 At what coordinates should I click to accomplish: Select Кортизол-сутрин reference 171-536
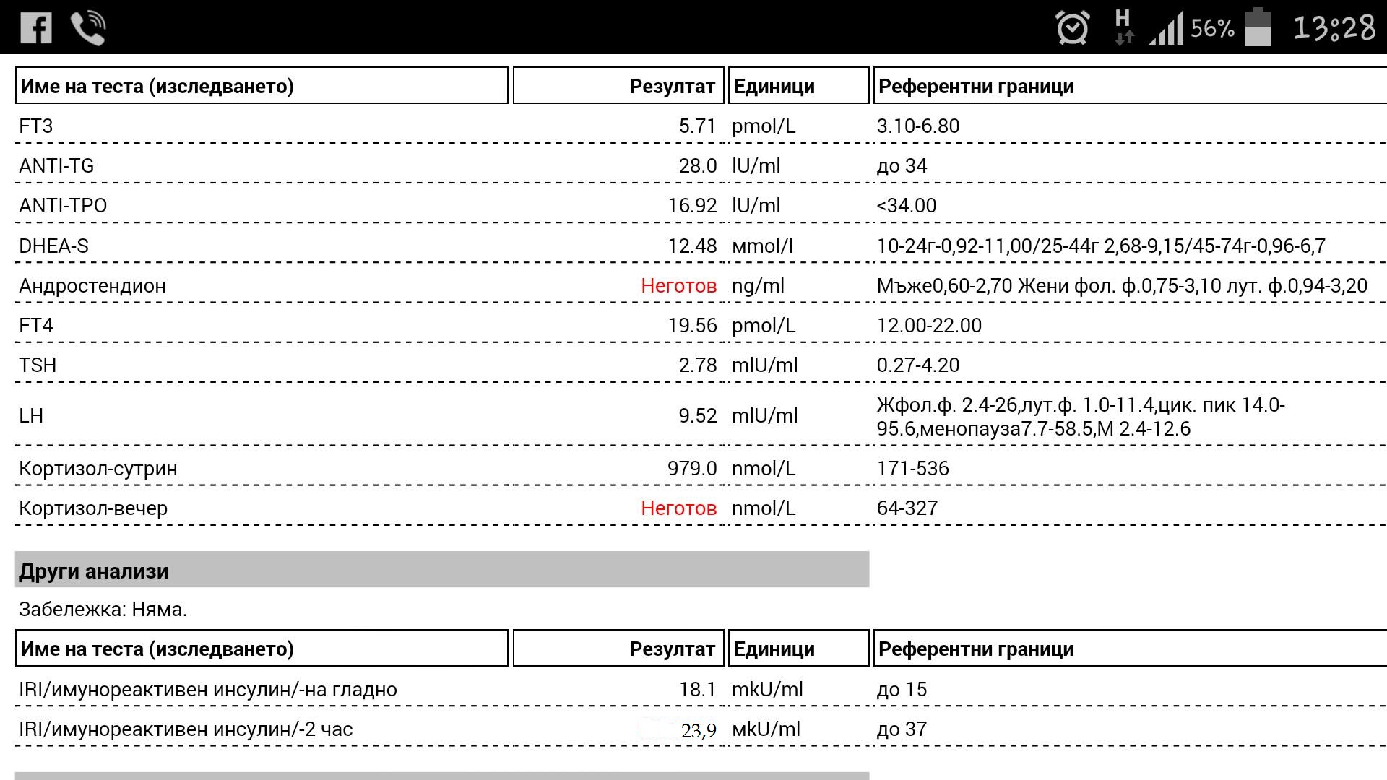tap(912, 469)
